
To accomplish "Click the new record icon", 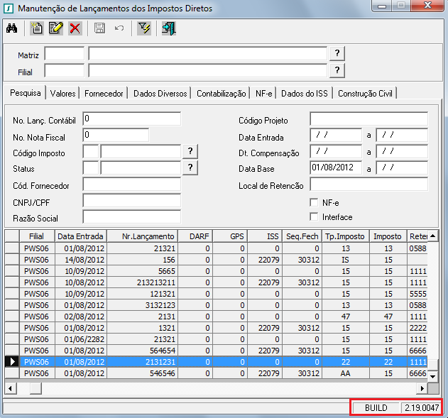I will tap(36, 28).
